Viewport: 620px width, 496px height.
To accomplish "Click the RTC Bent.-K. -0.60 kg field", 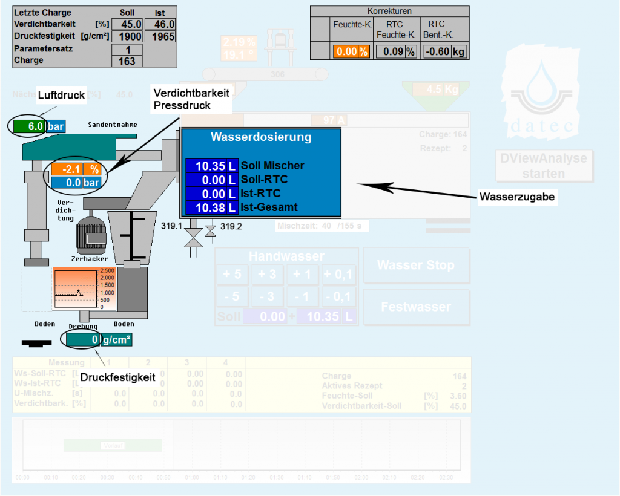I will tap(445, 51).
